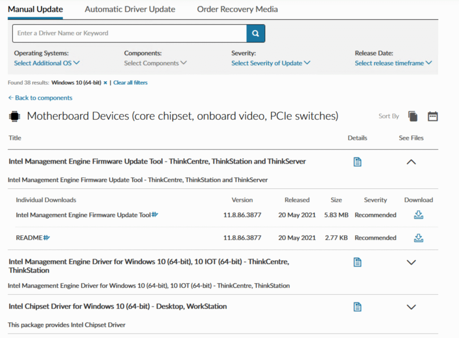Collapse the Firmware Update Tool files section
Image resolution: width=459 pixels, height=338 pixels.
coord(411,162)
